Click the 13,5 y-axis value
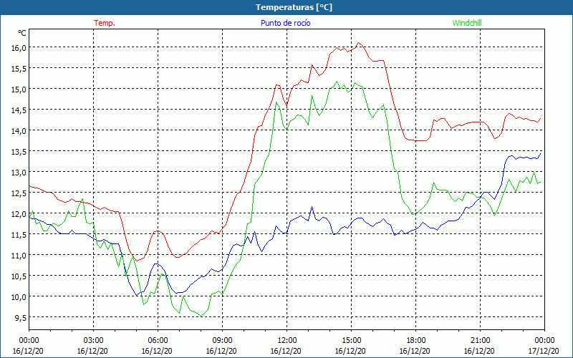Screen dimensions: 573x358 [x=19, y=152]
